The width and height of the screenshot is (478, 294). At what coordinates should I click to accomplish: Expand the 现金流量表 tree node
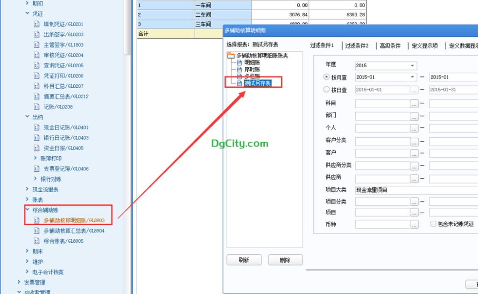coord(28,189)
